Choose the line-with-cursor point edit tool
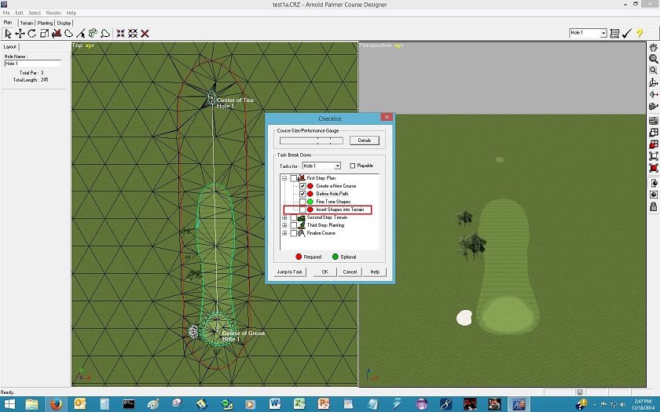 pyautogui.click(x=81, y=34)
